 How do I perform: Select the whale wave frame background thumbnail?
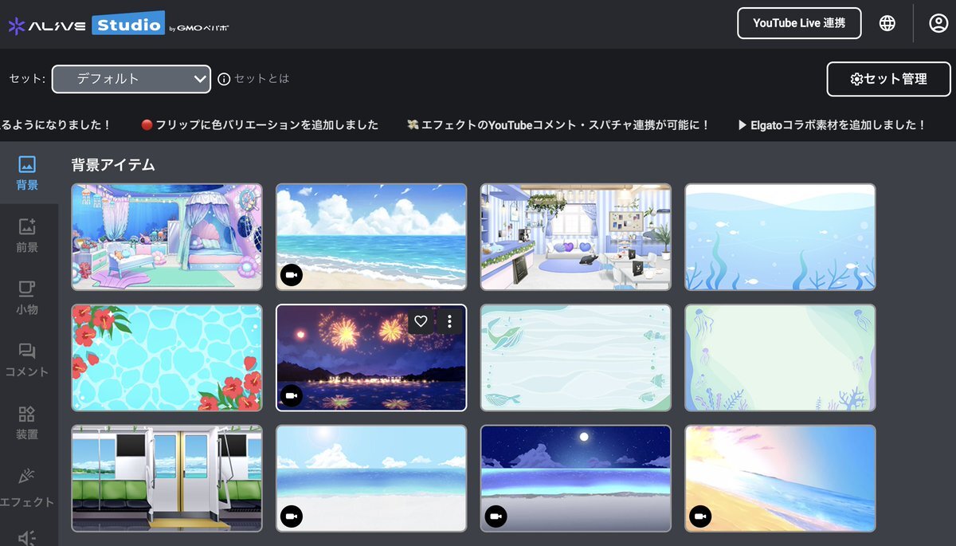(x=576, y=358)
